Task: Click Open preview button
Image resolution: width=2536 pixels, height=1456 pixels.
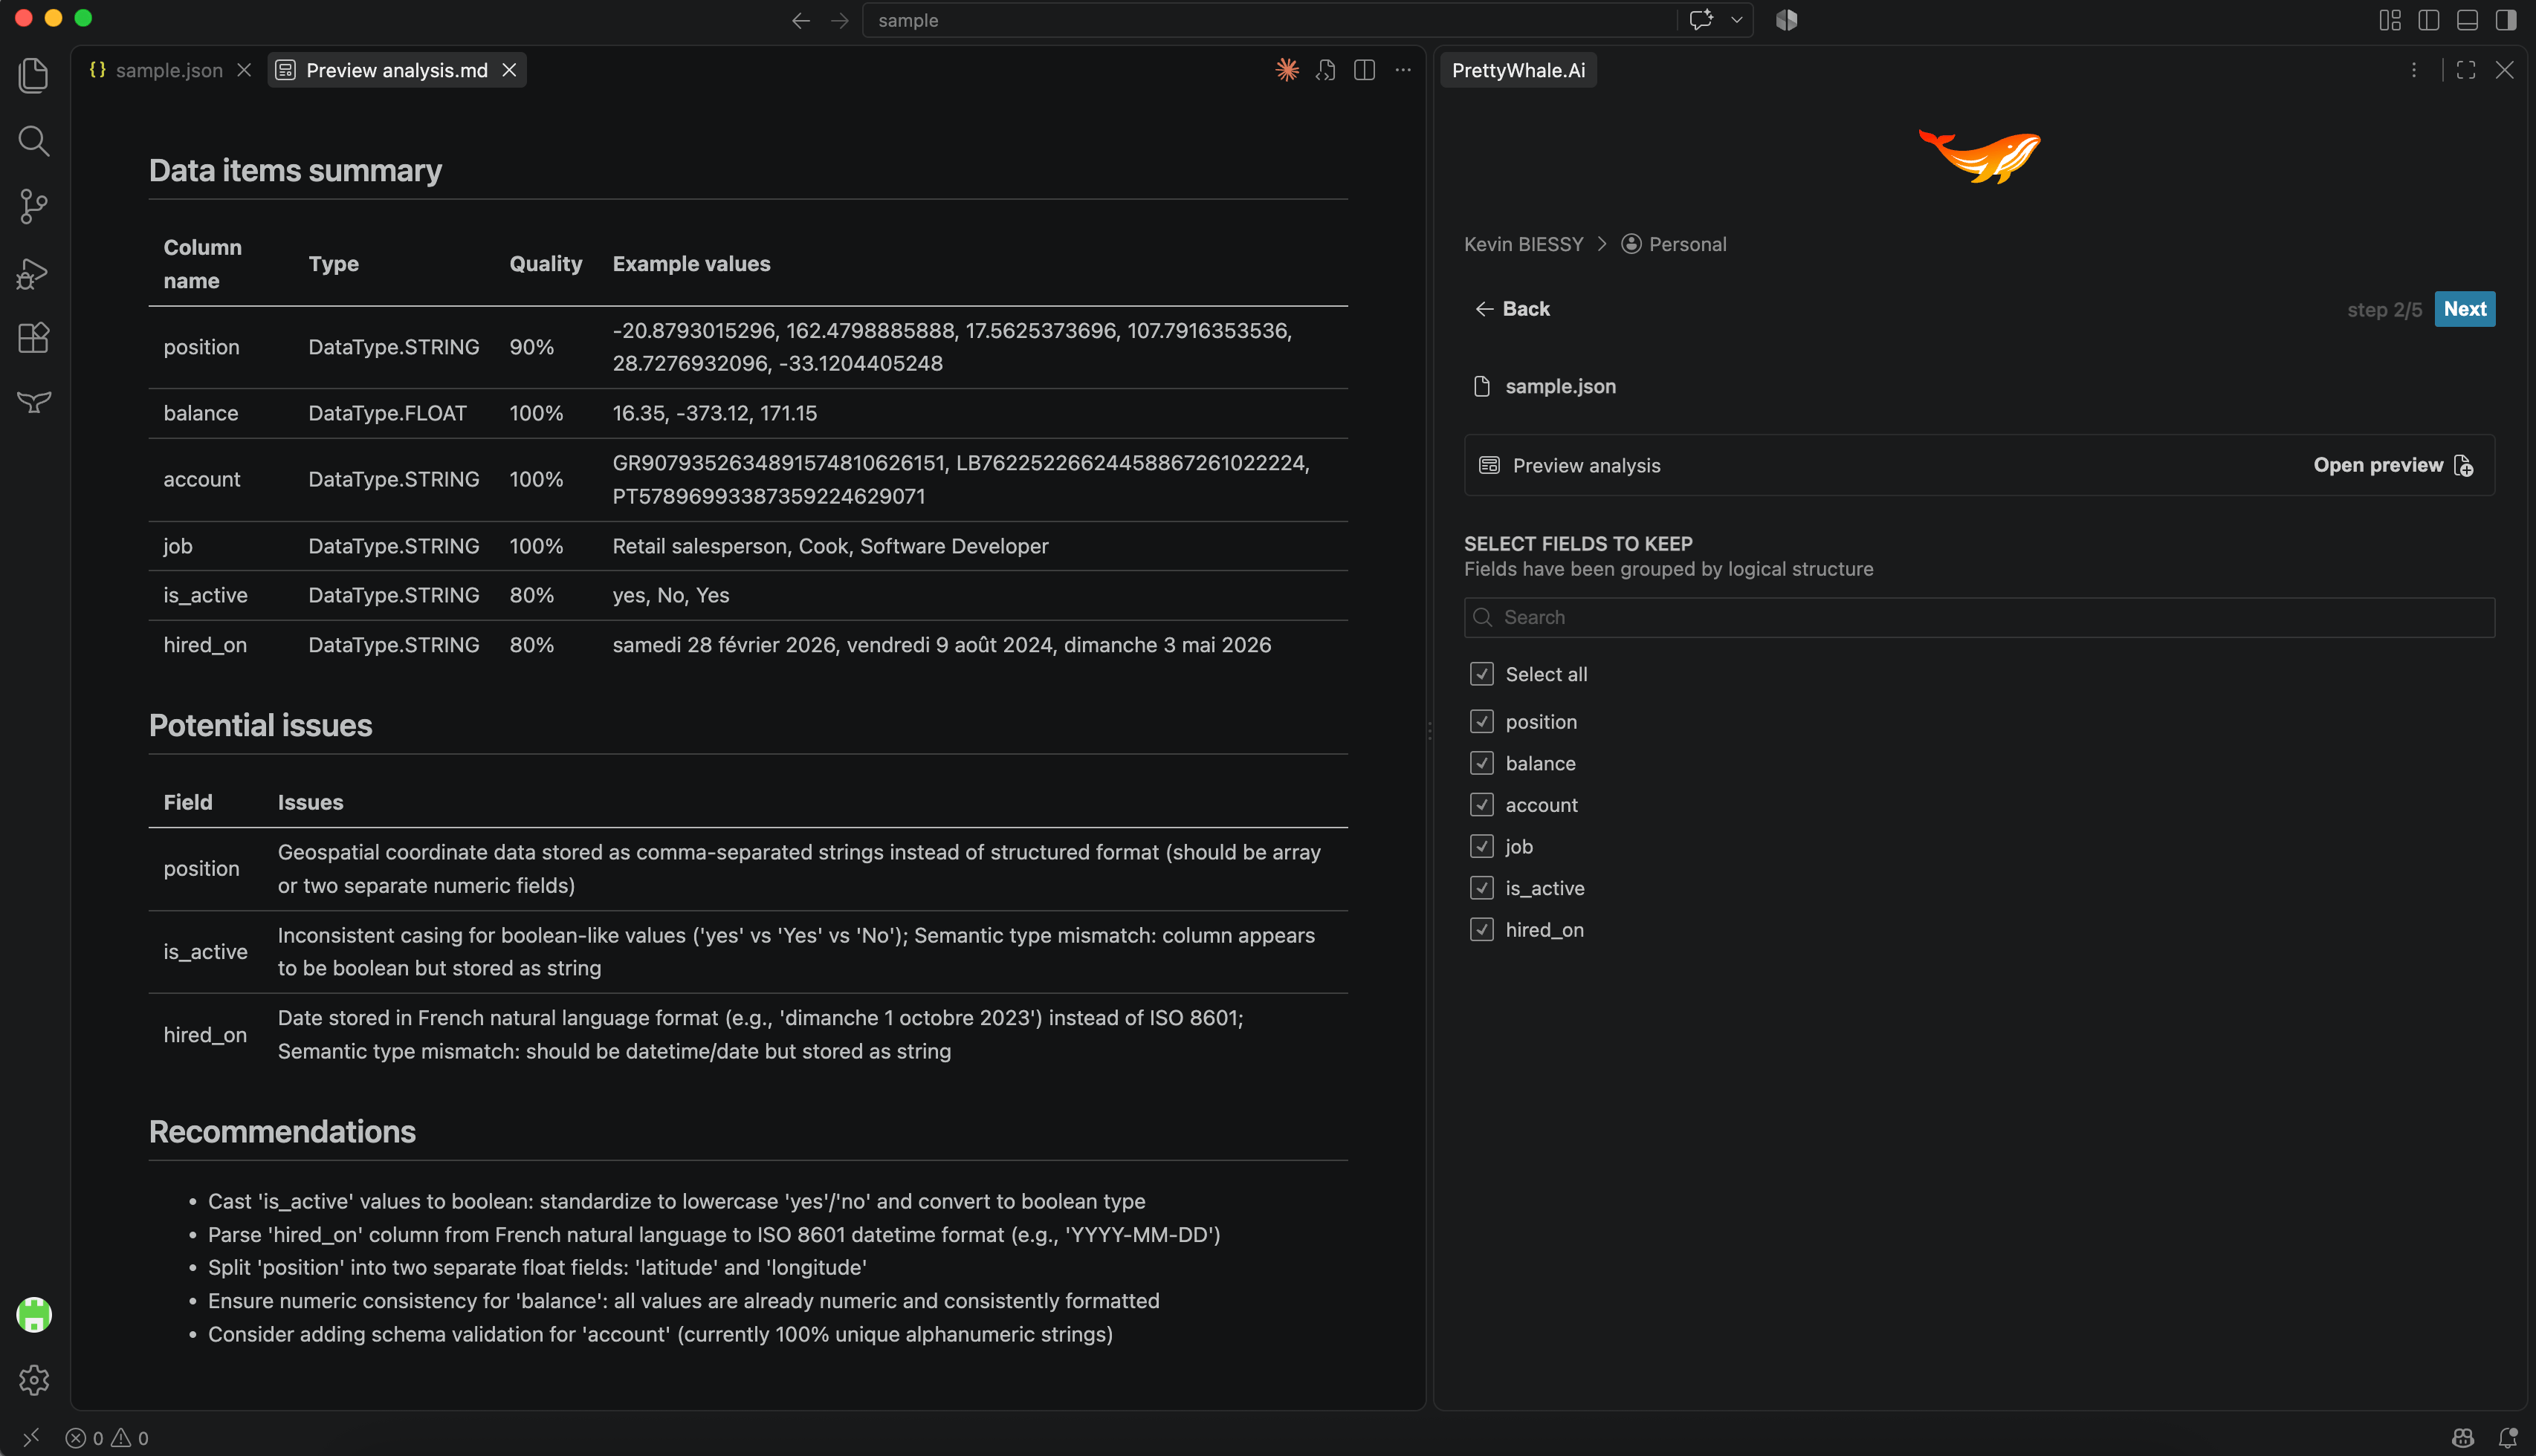Action: tap(2393, 465)
